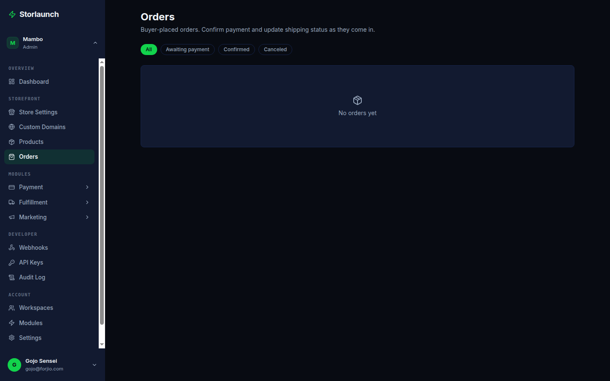Collapse the Mambo workspace switcher chevron
This screenshot has height=381, width=610.
pos(95,43)
